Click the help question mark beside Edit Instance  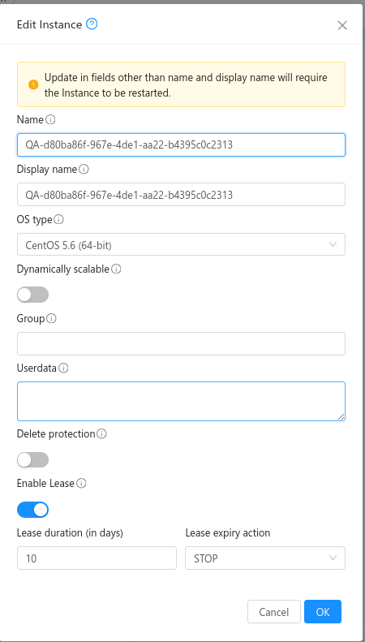pyautogui.click(x=92, y=24)
